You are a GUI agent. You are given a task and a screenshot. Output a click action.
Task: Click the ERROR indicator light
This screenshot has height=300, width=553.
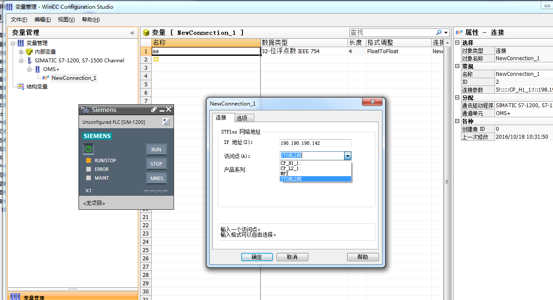88,169
